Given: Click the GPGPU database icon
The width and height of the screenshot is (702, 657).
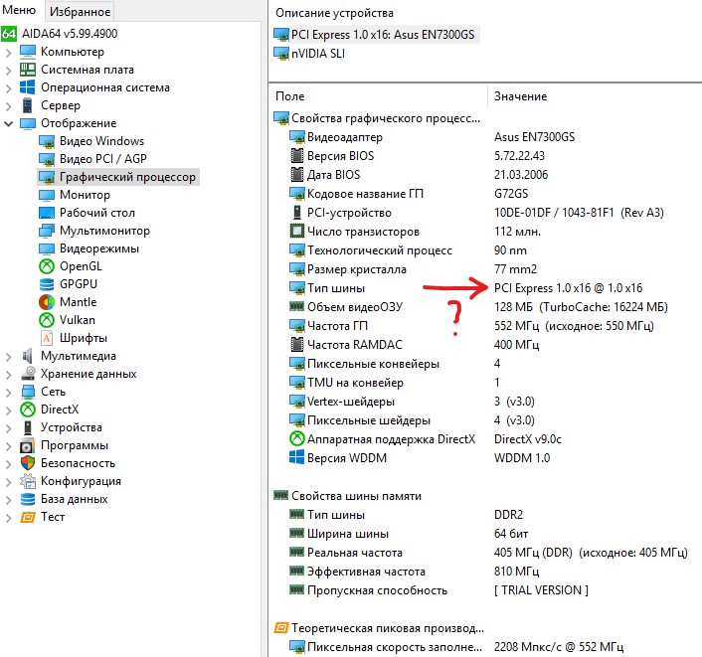Looking at the screenshot, I should [47, 284].
